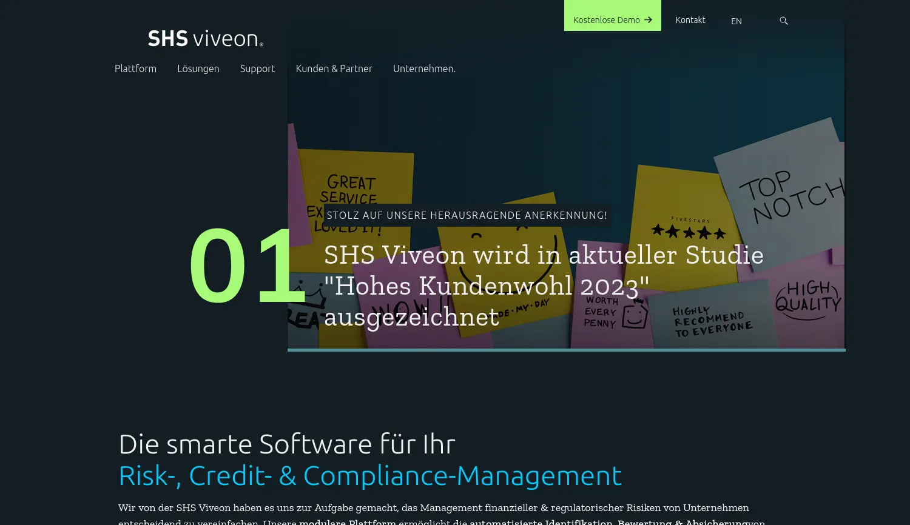This screenshot has height=525, width=910.
Task: Click the sticky notes hero image
Action: [728, 152]
